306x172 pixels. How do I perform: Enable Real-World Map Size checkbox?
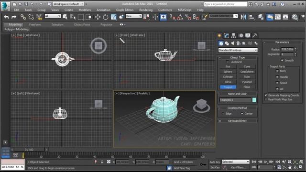[266, 99]
